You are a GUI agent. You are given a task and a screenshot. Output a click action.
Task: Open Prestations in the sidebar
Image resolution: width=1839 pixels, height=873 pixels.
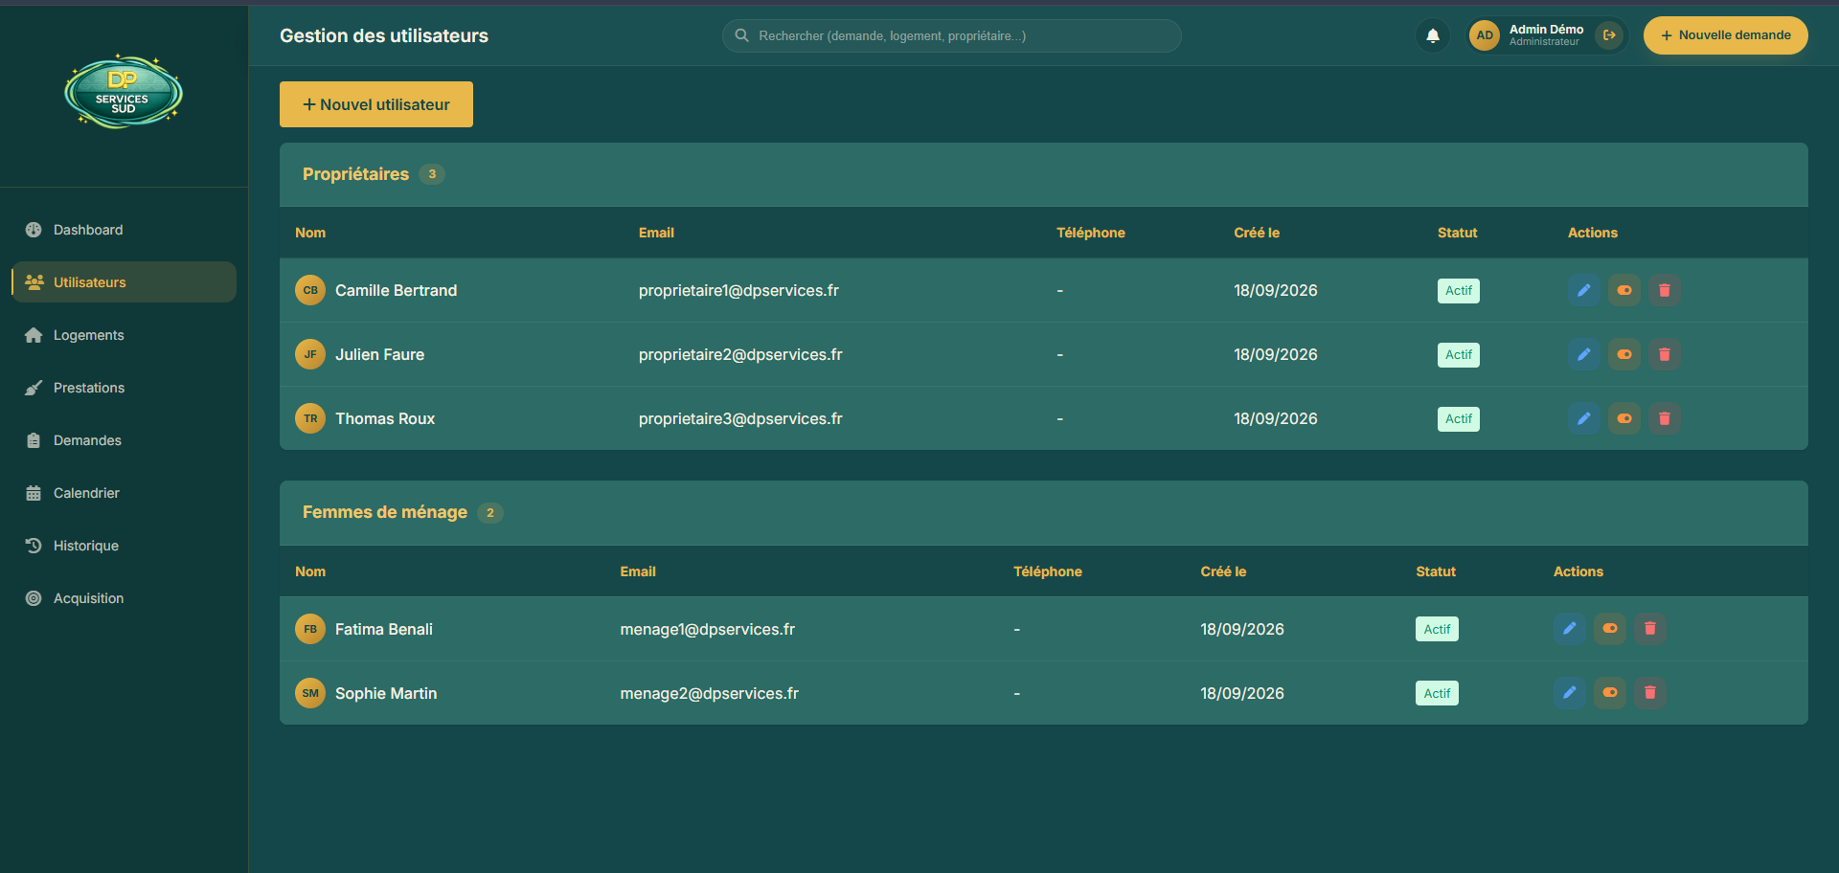[124, 388]
